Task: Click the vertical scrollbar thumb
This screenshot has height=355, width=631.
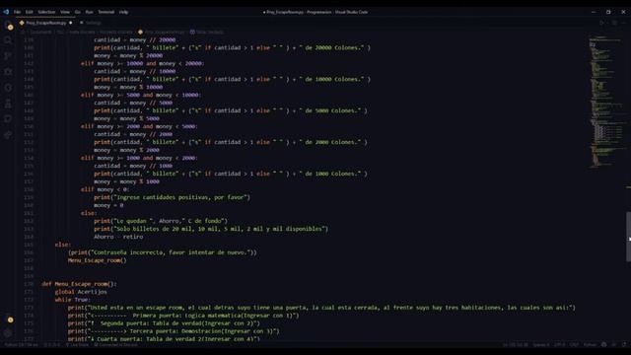Action: [x=628, y=237]
